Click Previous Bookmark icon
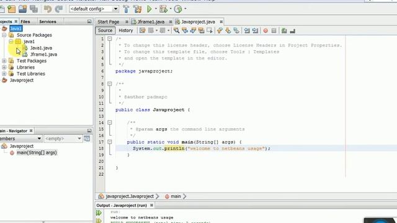 pyautogui.click(x=220, y=30)
